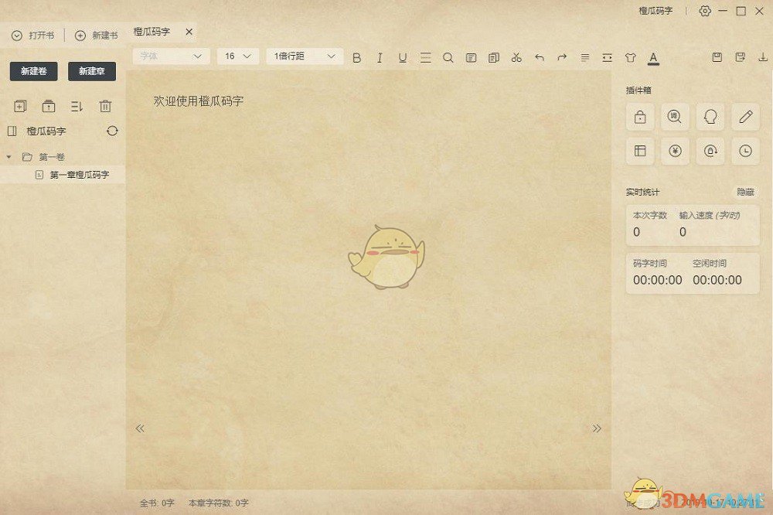Open the font family dropdown
Image resolution: width=773 pixels, height=515 pixels.
[x=170, y=56]
